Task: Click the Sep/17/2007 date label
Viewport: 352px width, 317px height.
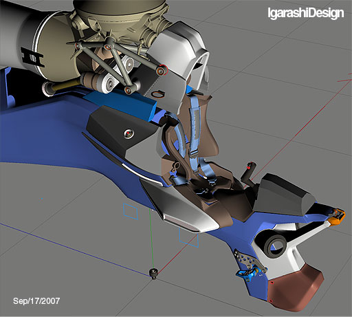Action: click(36, 301)
